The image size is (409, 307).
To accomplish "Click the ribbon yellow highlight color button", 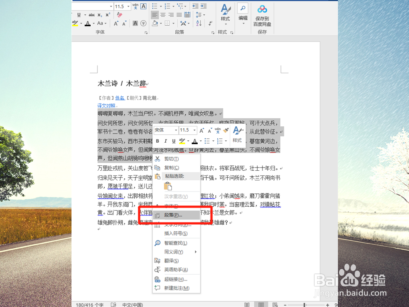I will pyautogui.click(x=75, y=23).
